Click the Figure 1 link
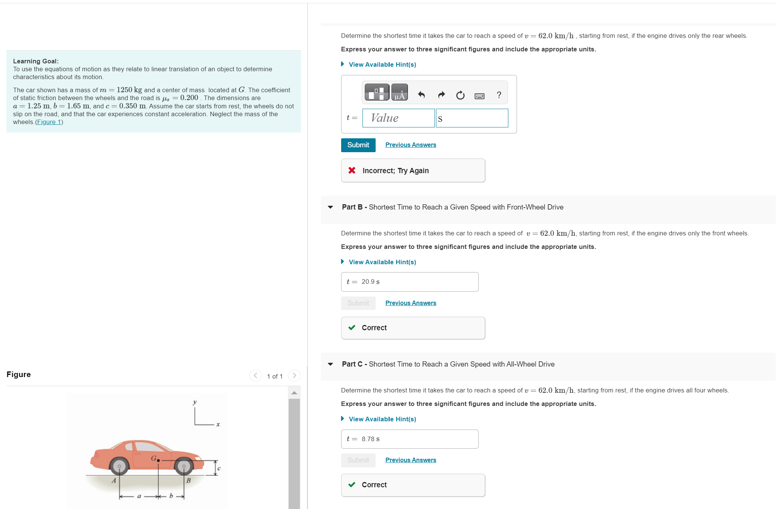The width and height of the screenshot is (776, 509). (49, 122)
